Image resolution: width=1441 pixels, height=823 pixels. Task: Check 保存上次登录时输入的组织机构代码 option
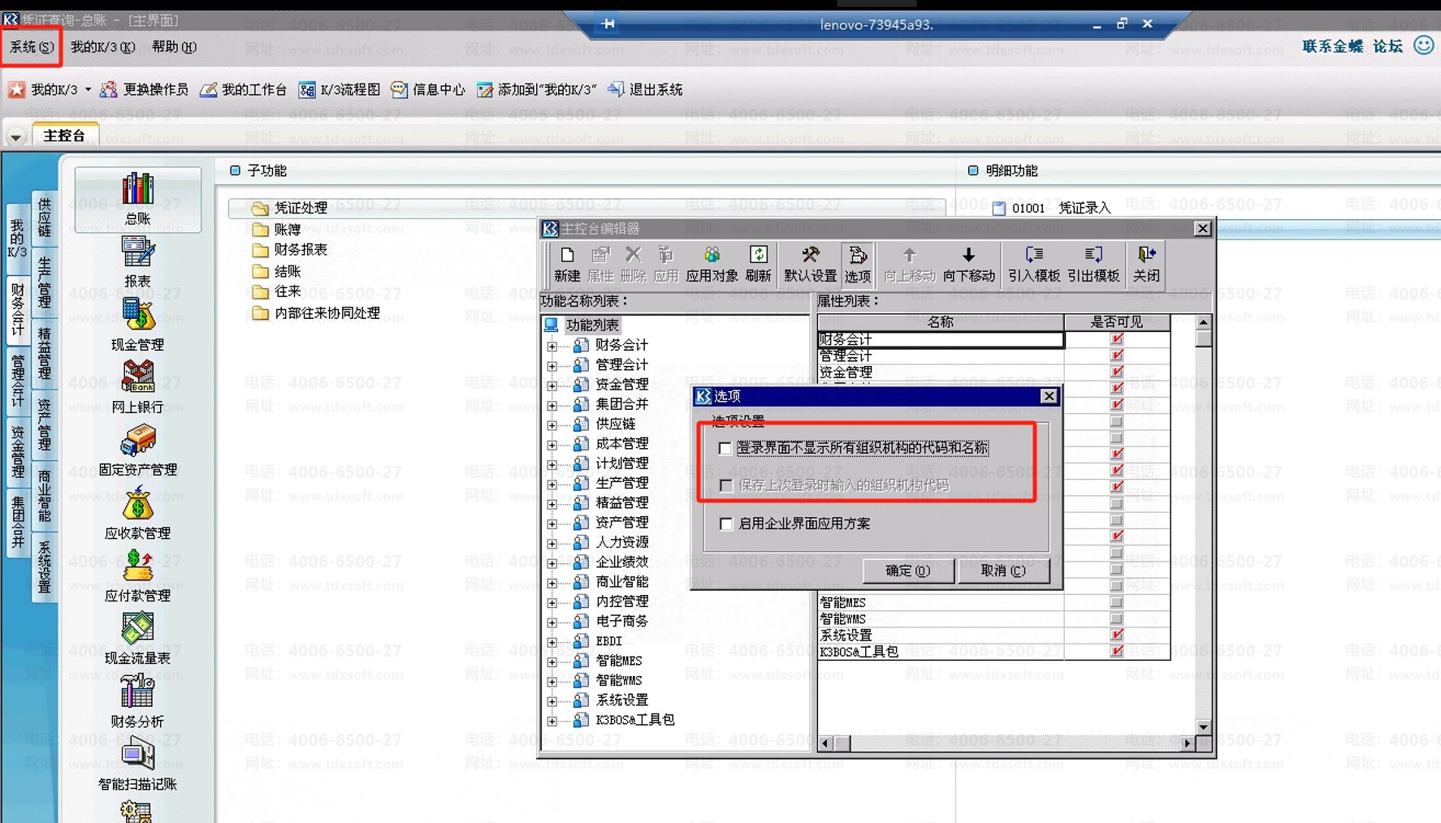point(726,485)
